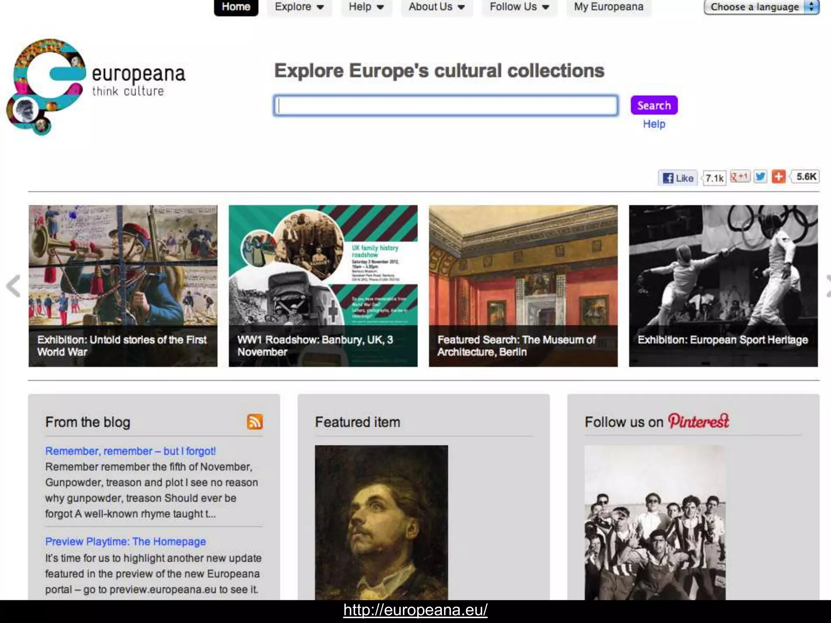
Task: Expand the Explore dropdown menu
Action: [x=299, y=7]
